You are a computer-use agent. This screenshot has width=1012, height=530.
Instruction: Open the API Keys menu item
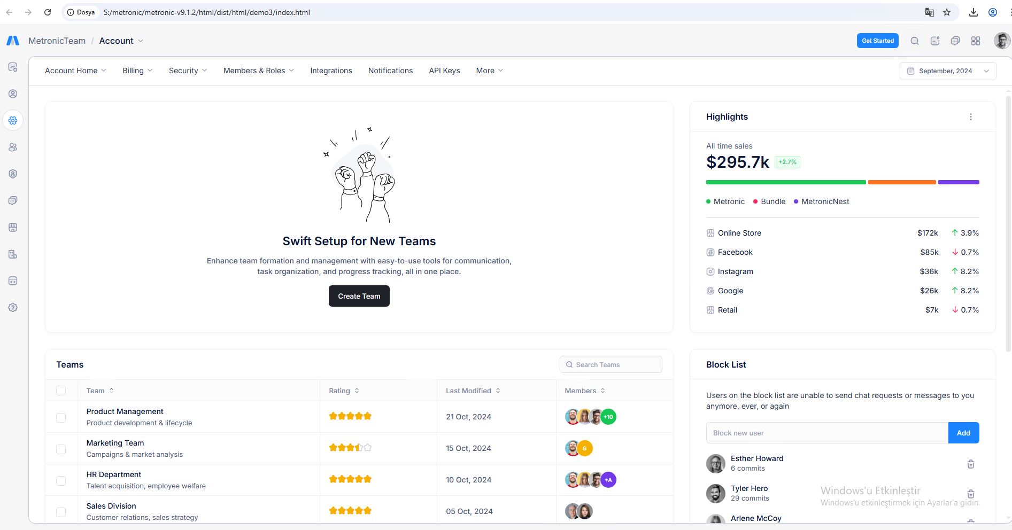pos(444,71)
